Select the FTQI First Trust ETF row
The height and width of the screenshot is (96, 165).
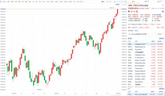coord(145,94)
